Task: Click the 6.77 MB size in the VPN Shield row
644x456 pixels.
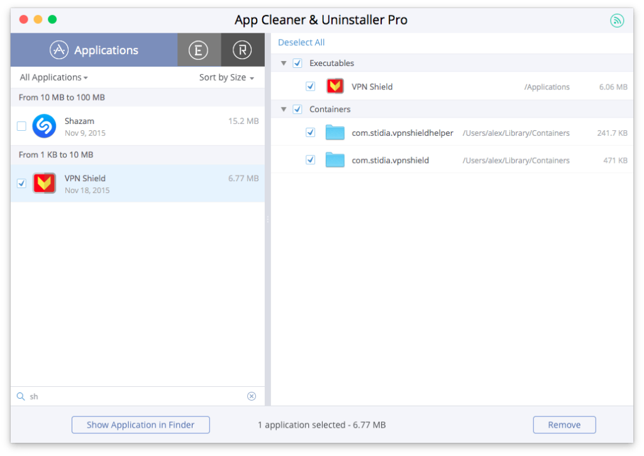Action: click(x=243, y=178)
